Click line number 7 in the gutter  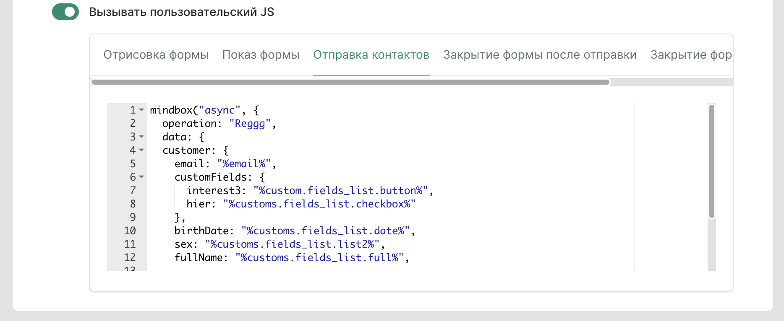133,191
